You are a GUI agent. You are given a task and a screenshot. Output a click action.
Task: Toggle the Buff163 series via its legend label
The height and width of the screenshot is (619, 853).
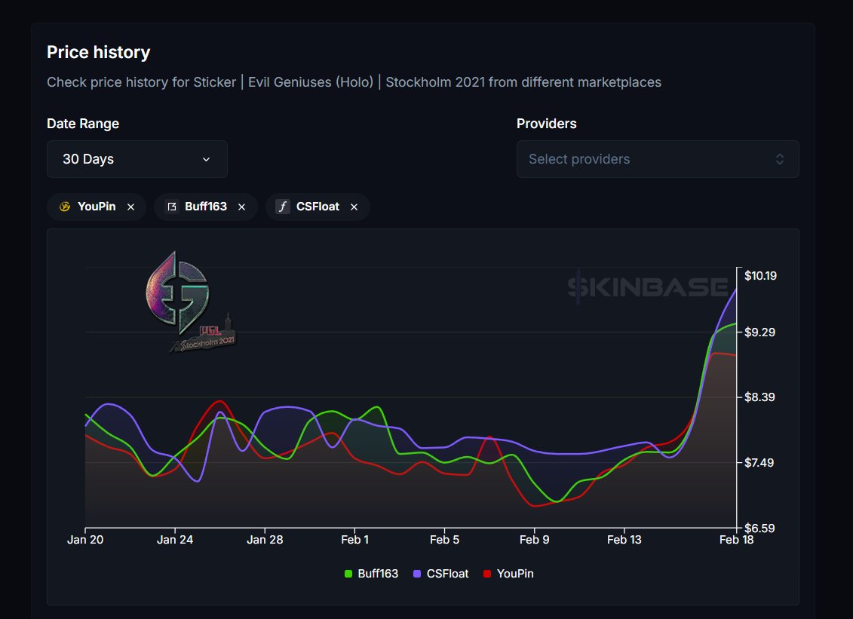pyautogui.click(x=377, y=573)
